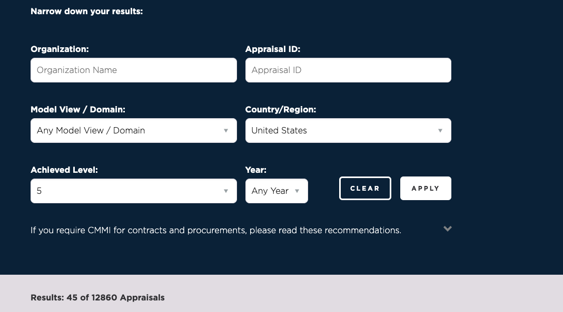Click the Organization field label
The image size is (563, 312).
[x=60, y=49]
